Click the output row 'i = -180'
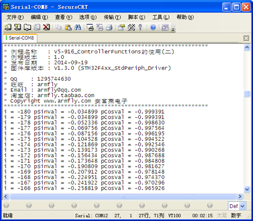This screenshot has height=221, width=253. (84, 112)
